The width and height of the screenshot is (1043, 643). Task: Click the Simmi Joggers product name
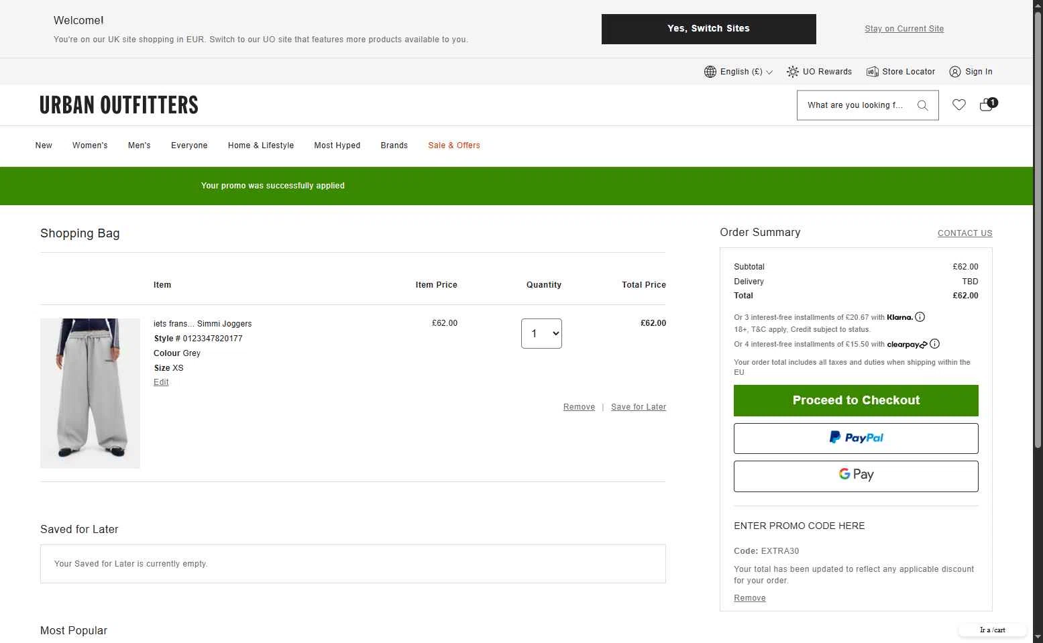click(203, 324)
